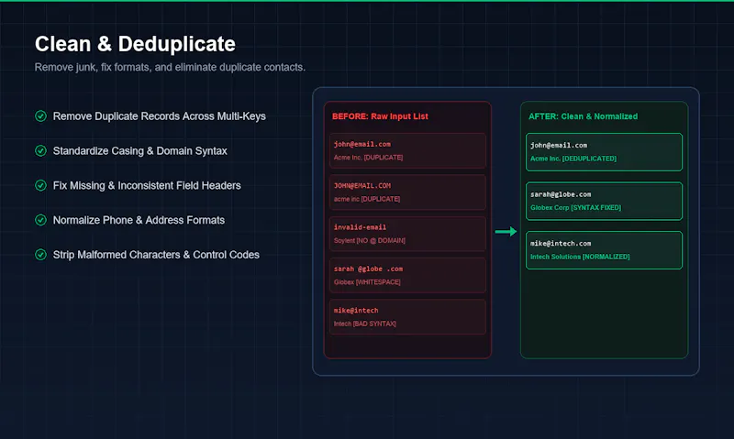Click subtitle 'Remove junk, fix formats' text
Screen dimensions: 734x439
(x=170, y=67)
